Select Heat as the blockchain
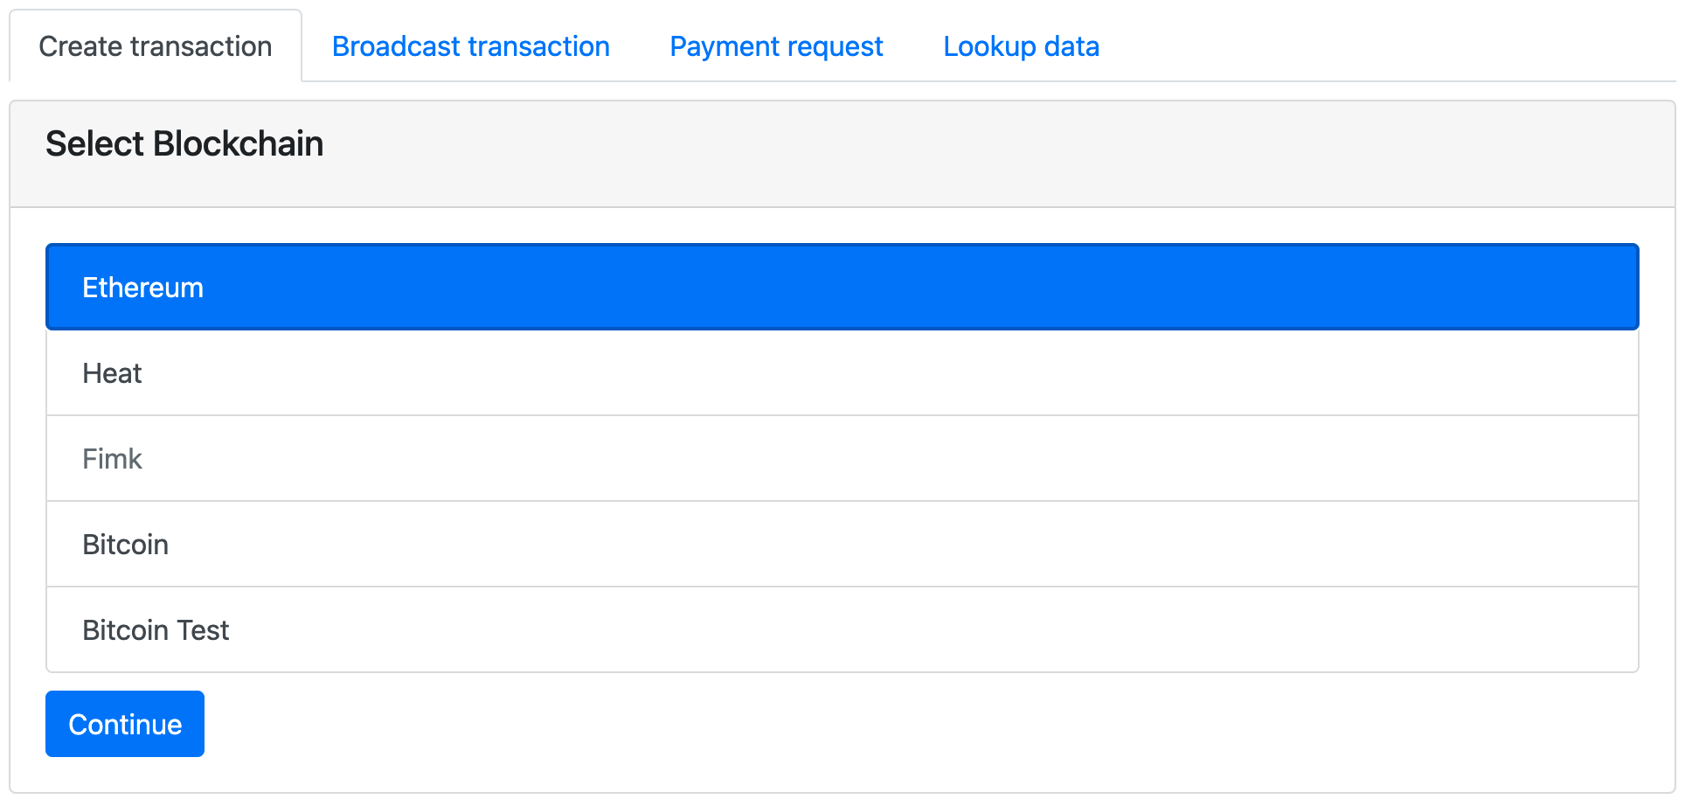This screenshot has width=1685, height=806. click(842, 373)
